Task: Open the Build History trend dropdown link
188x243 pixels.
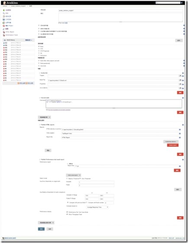Action: pos(29,40)
